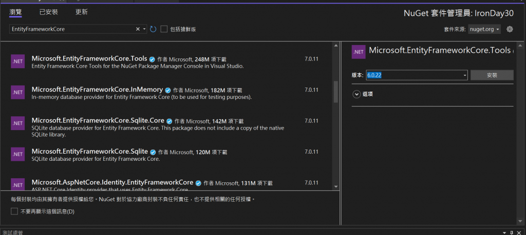Enable the include prerelease checkbox
Viewport: 526px width, 235px height.
coord(164,29)
